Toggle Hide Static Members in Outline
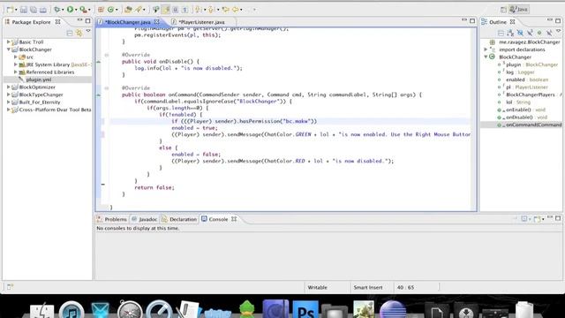The width and height of the screenshot is (565, 318). [x=530, y=34]
